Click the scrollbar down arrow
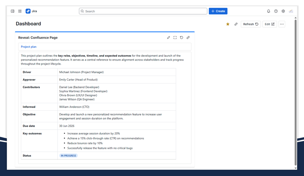This screenshot has width=304, height=176. 295,168
